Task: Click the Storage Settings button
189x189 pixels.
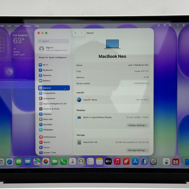Action: point(137,150)
